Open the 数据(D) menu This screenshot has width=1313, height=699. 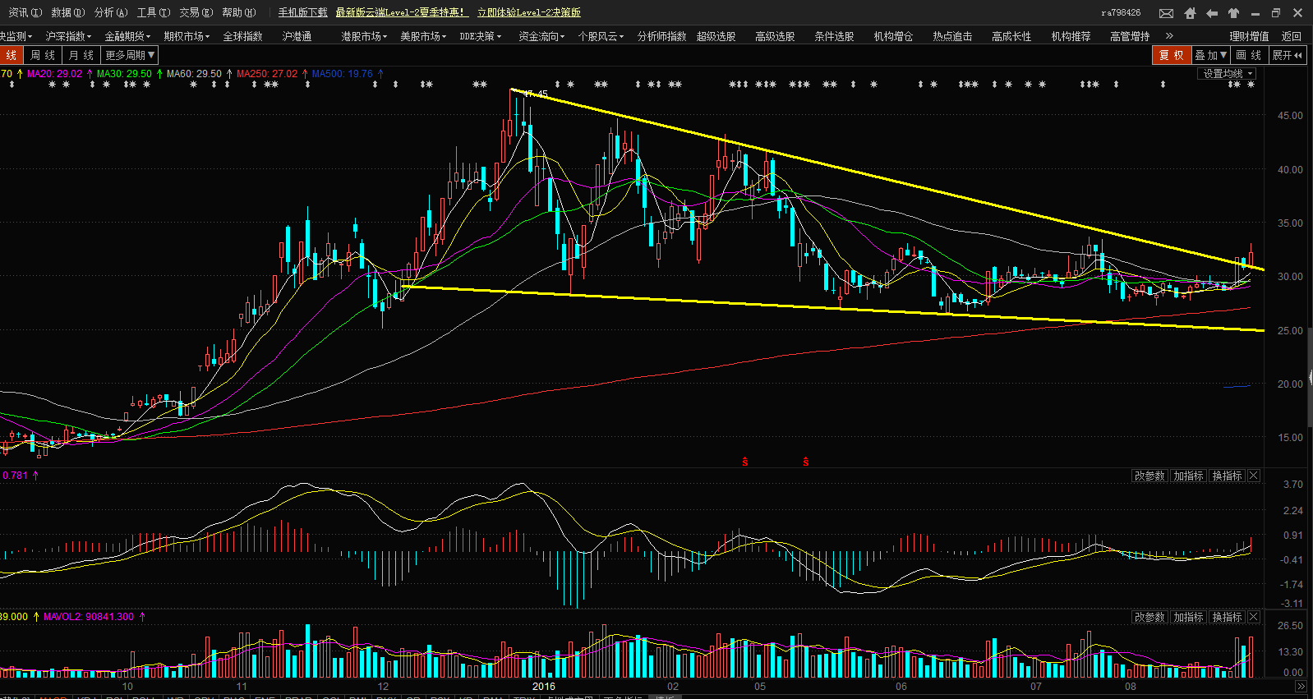(67, 12)
